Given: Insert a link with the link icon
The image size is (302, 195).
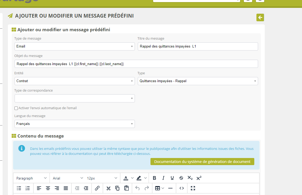Looking at the screenshot, I should coord(97,188).
